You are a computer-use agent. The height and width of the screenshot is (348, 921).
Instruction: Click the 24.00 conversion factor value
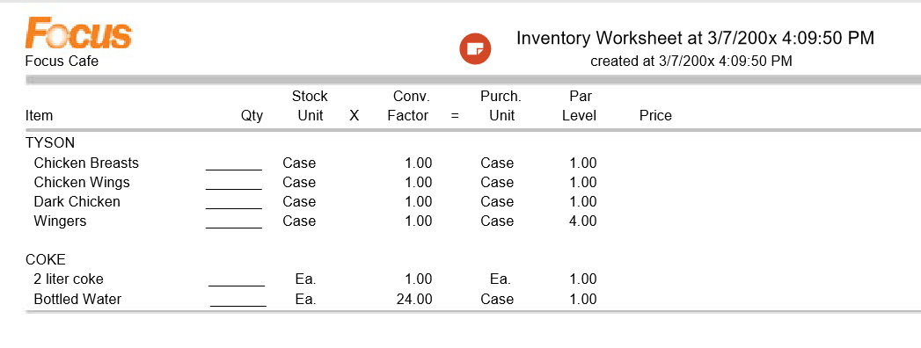[414, 300]
